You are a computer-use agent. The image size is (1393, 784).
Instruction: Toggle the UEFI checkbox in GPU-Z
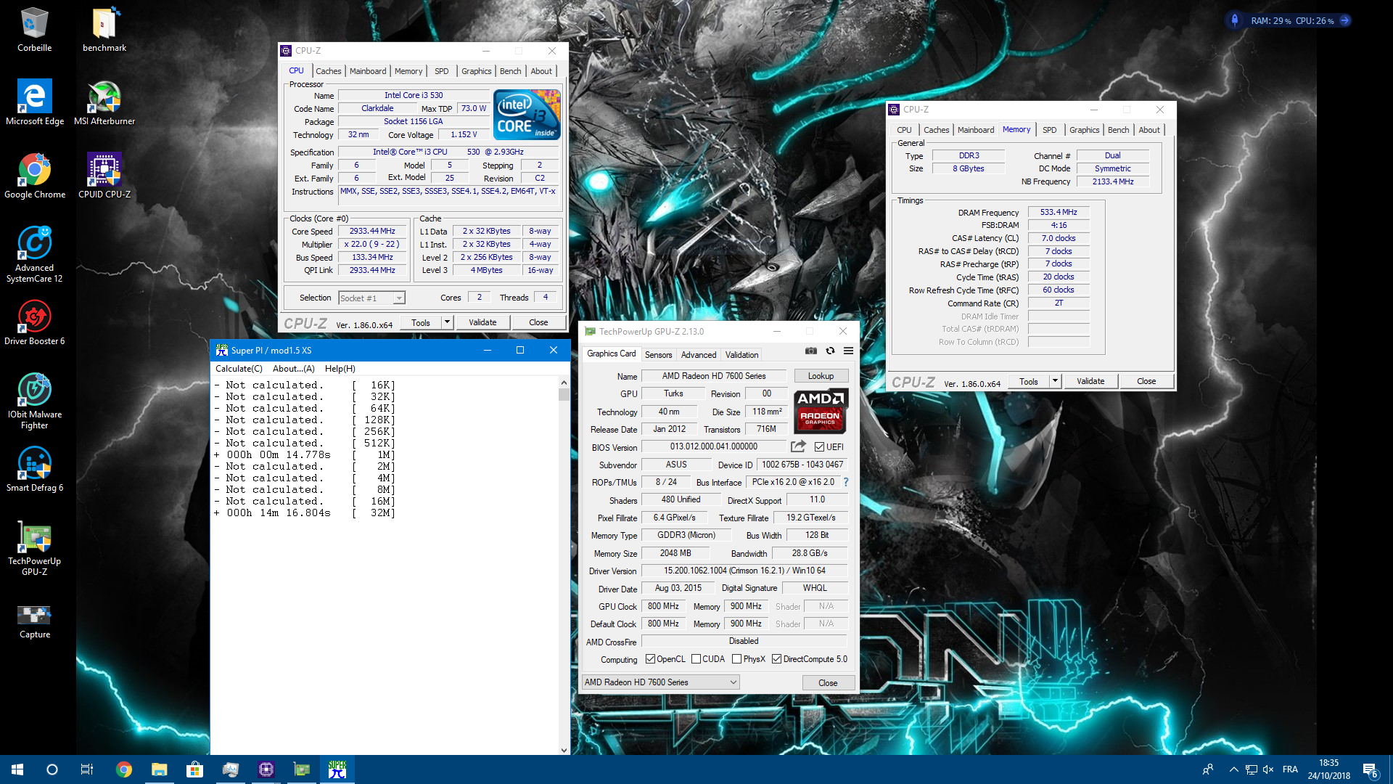819,447
